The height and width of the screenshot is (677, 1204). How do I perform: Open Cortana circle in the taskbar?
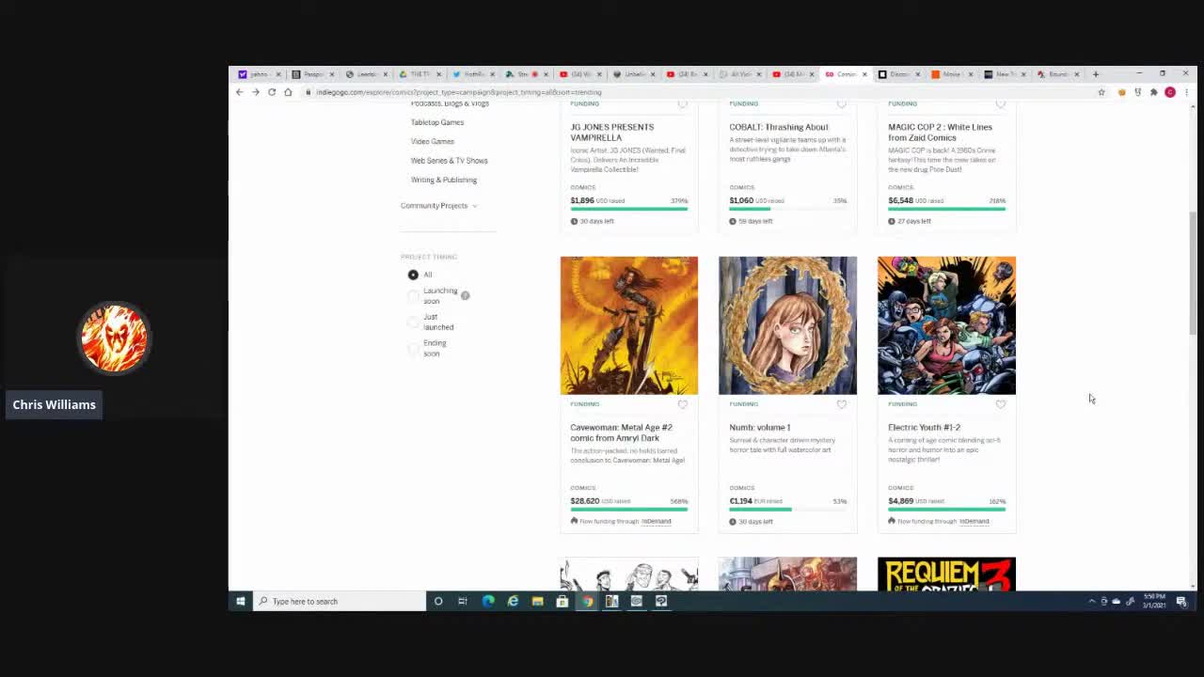coord(438,601)
